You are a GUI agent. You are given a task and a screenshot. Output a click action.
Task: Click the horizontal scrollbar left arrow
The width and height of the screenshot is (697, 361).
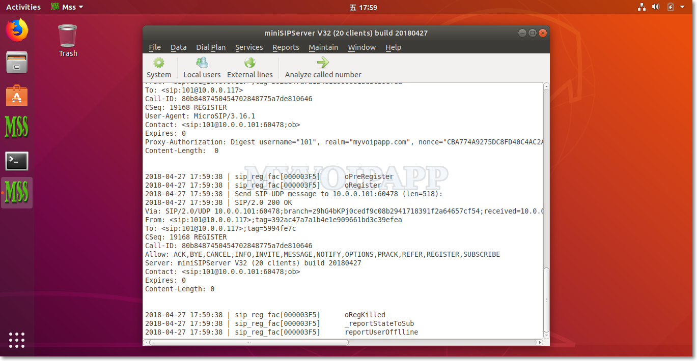tap(146, 342)
